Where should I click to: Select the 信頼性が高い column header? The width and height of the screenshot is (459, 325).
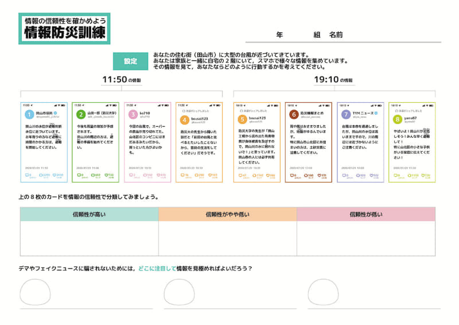(x=90, y=214)
